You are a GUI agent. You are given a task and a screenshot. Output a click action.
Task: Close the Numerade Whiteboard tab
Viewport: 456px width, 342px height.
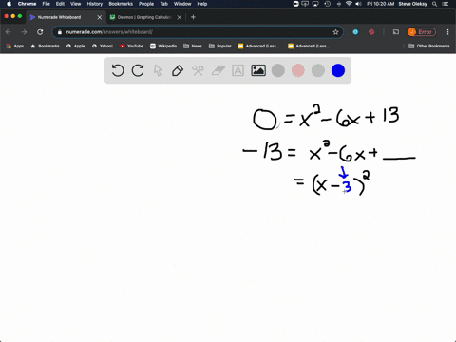click(x=99, y=17)
